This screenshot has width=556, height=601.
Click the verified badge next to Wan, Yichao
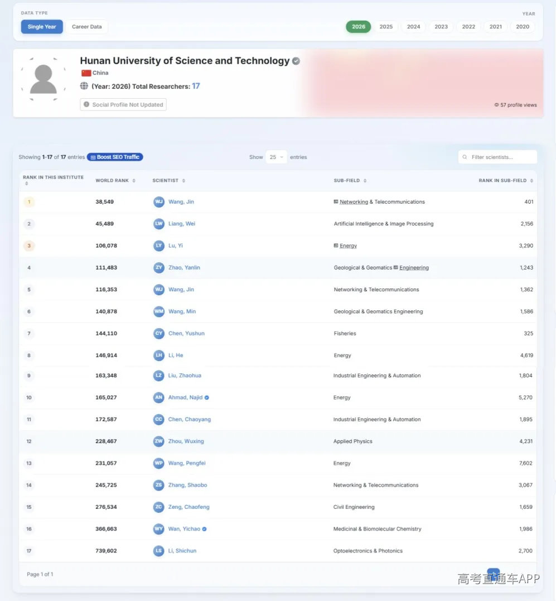(x=205, y=529)
